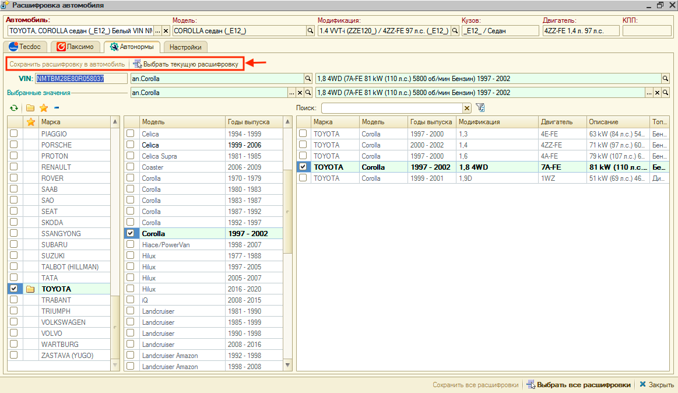Click the filter funnel icon next to search

click(x=480, y=108)
